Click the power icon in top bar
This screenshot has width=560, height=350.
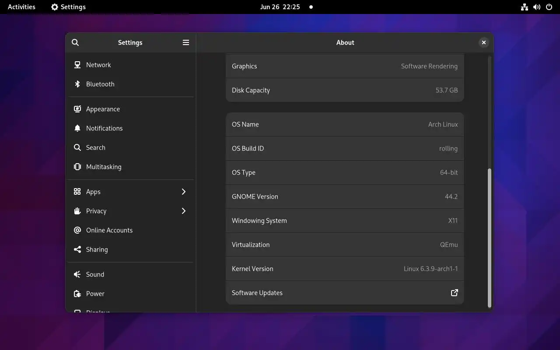(549, 7)
